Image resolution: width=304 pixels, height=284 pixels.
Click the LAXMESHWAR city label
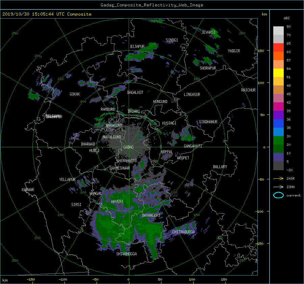pos(120,168)
